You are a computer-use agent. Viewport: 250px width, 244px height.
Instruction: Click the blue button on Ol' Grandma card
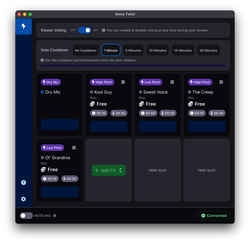point(60,192)
